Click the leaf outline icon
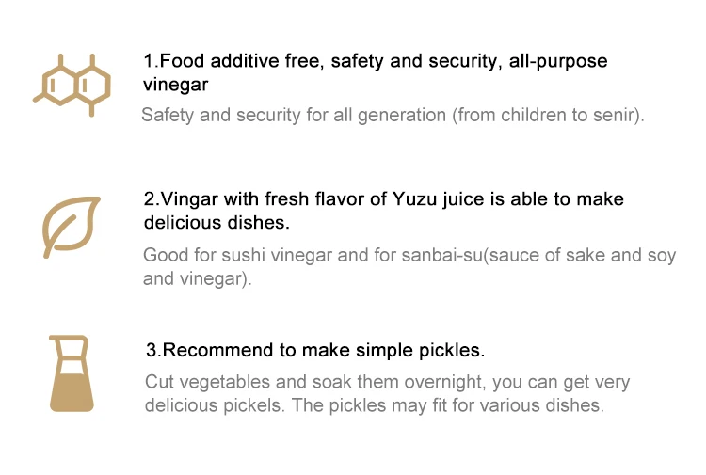The image size is (706, 475). [72, 226]
